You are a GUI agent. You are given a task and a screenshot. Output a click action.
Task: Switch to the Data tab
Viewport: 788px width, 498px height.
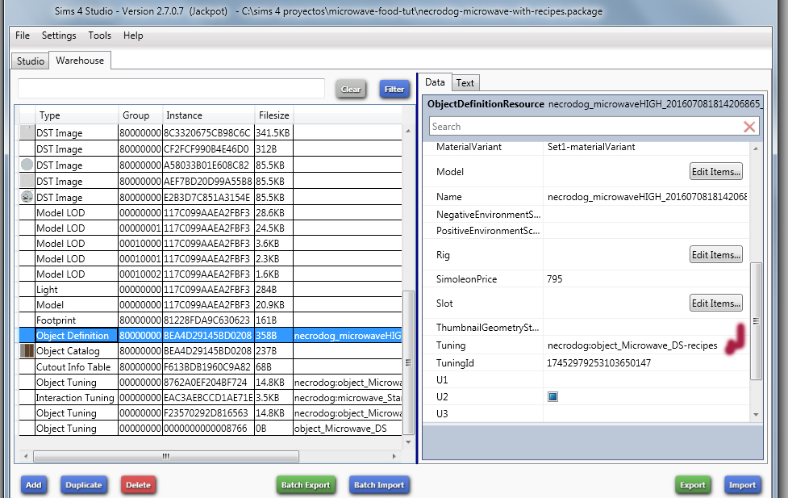[435, 82]
